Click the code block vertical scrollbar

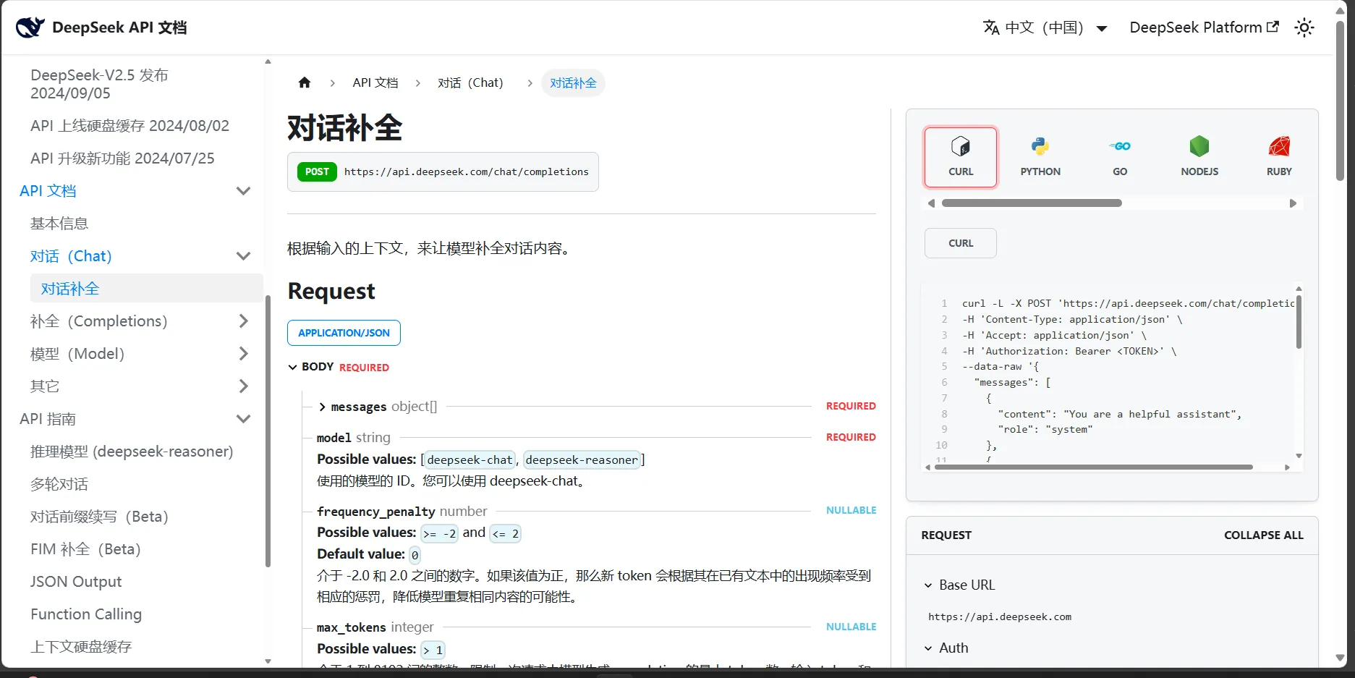tap(1299, 322)
